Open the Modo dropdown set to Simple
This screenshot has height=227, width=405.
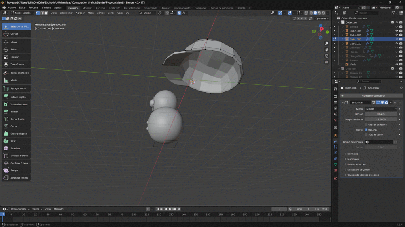[380, 109]
